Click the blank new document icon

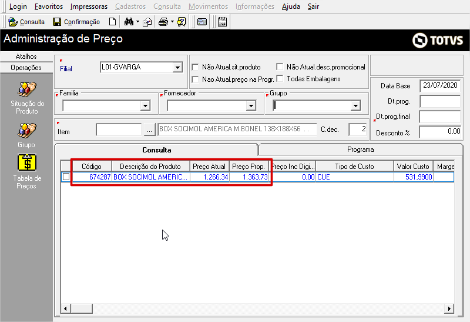coord(112,22)
